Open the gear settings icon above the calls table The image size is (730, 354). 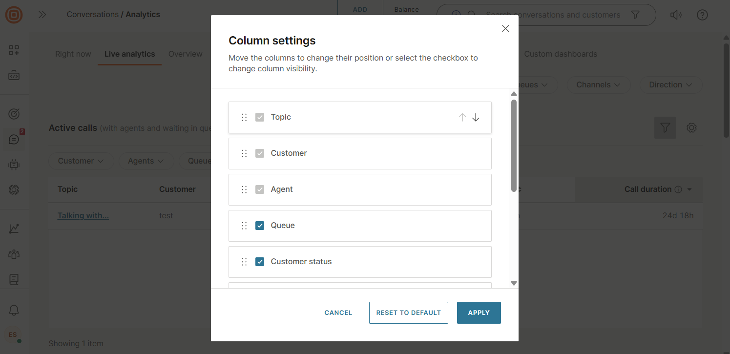pyautogui.click(x=691, y=127)
